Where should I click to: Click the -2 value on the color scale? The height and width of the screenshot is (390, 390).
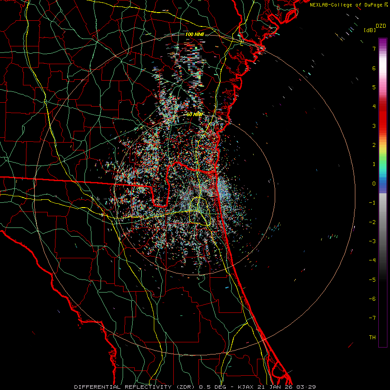(372, 222)
